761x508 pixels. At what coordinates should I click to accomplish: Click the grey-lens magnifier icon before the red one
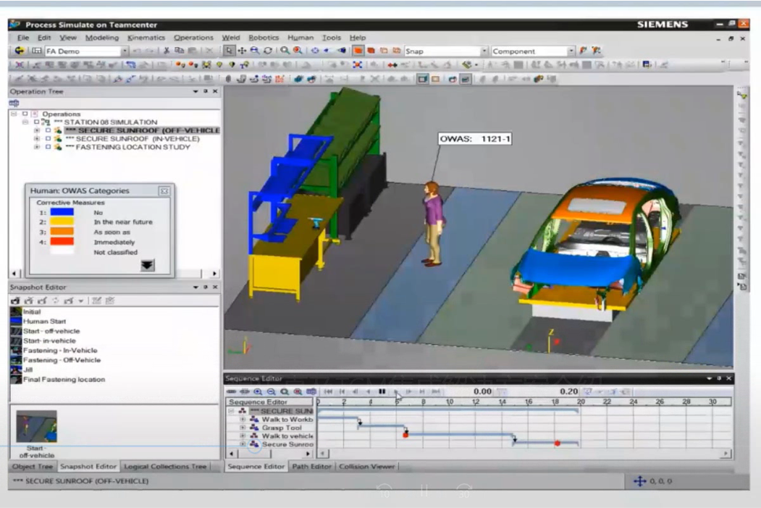(x=285, y=51)
